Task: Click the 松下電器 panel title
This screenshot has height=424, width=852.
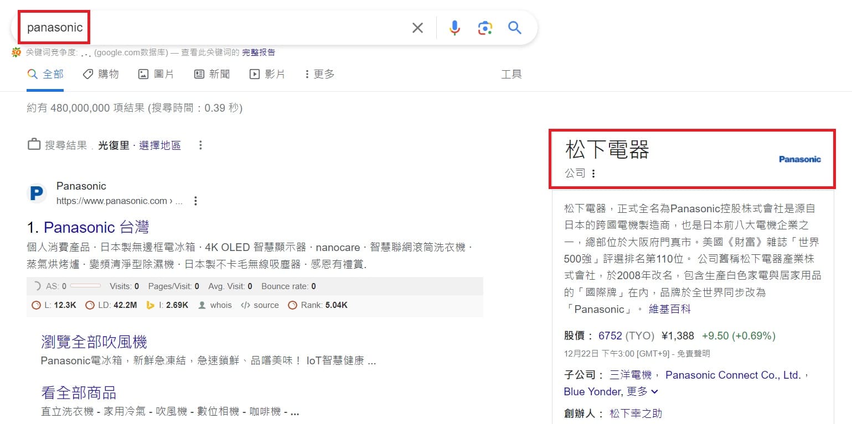Action: click(x=607, y=150)
